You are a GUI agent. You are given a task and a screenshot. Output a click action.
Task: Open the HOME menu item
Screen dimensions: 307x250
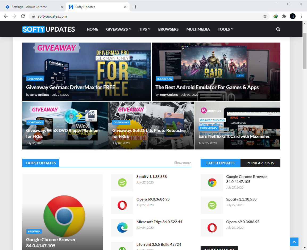[92, 29]
